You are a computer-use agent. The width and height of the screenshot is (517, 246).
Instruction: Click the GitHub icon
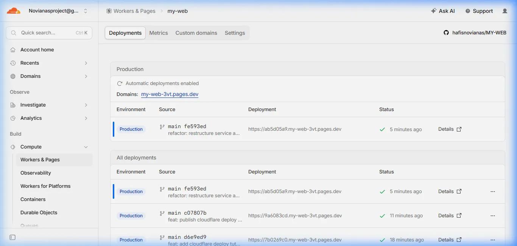(x=446, y=33)
